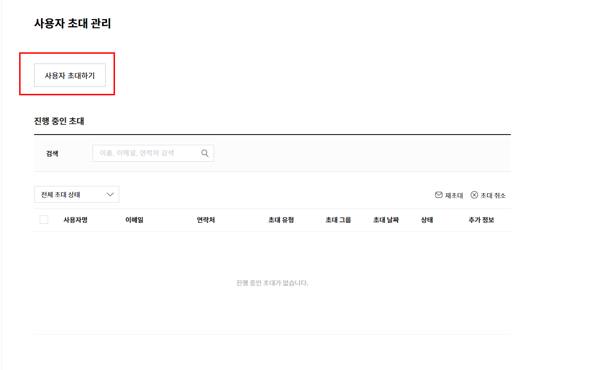Click the 연락처 column header
The width and height of the screenshot is (594, 370).
point(206,220)
